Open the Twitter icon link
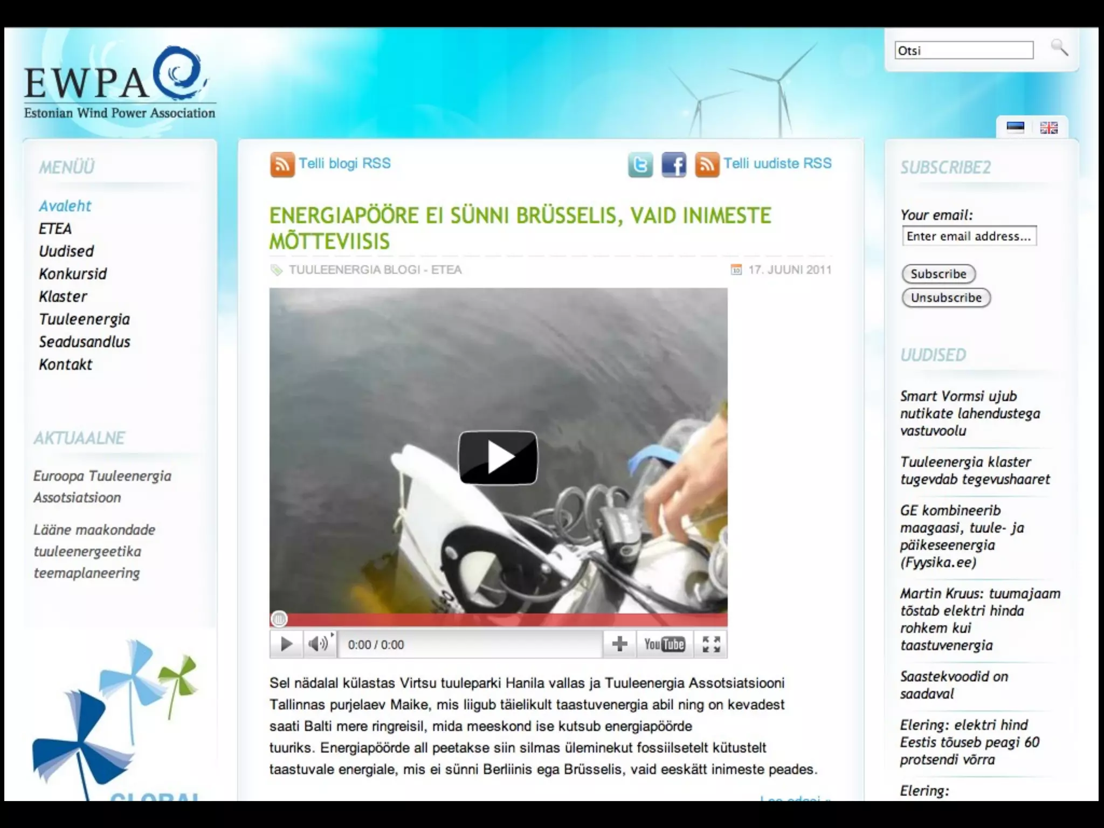This screenshot has height=828, width=1104. point(640,164)
